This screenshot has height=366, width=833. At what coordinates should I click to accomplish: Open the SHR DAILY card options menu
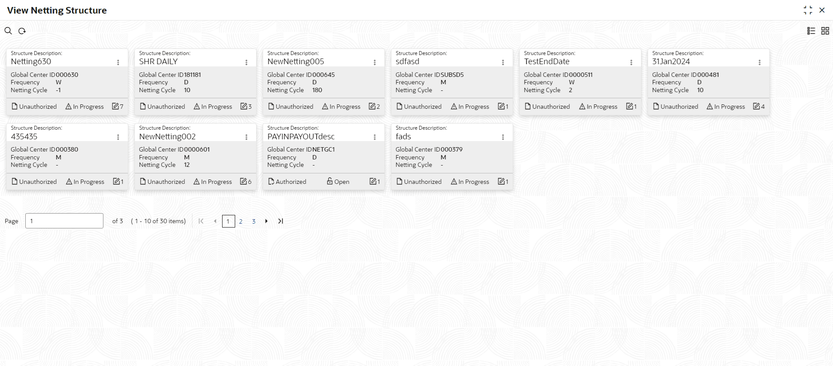point(247,62)
